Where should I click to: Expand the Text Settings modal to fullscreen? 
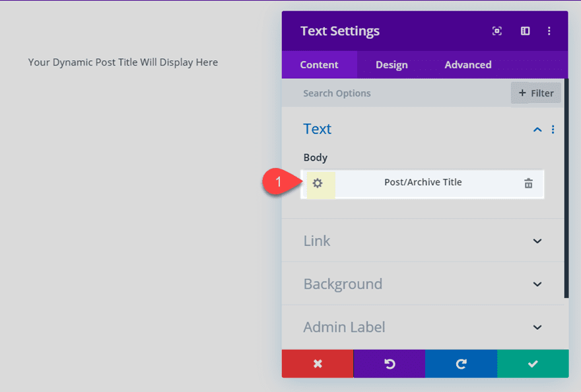[496, 30]
